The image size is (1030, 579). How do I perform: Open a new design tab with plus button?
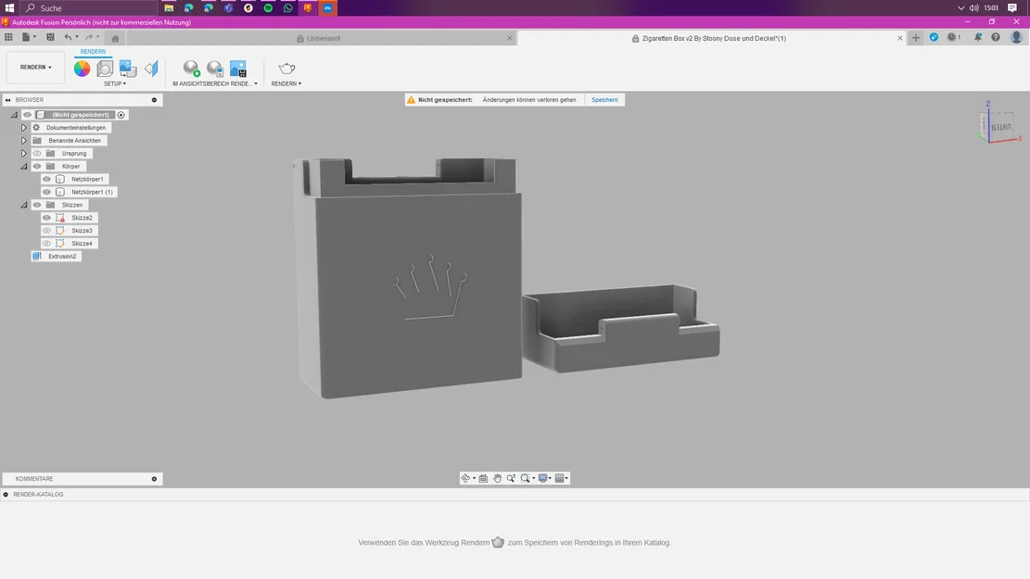pyautogui.click(x=916, y=38)
